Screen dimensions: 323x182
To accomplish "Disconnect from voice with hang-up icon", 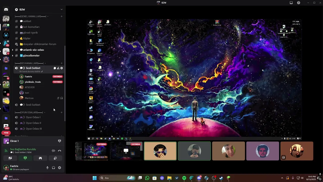I will [60, 151].
